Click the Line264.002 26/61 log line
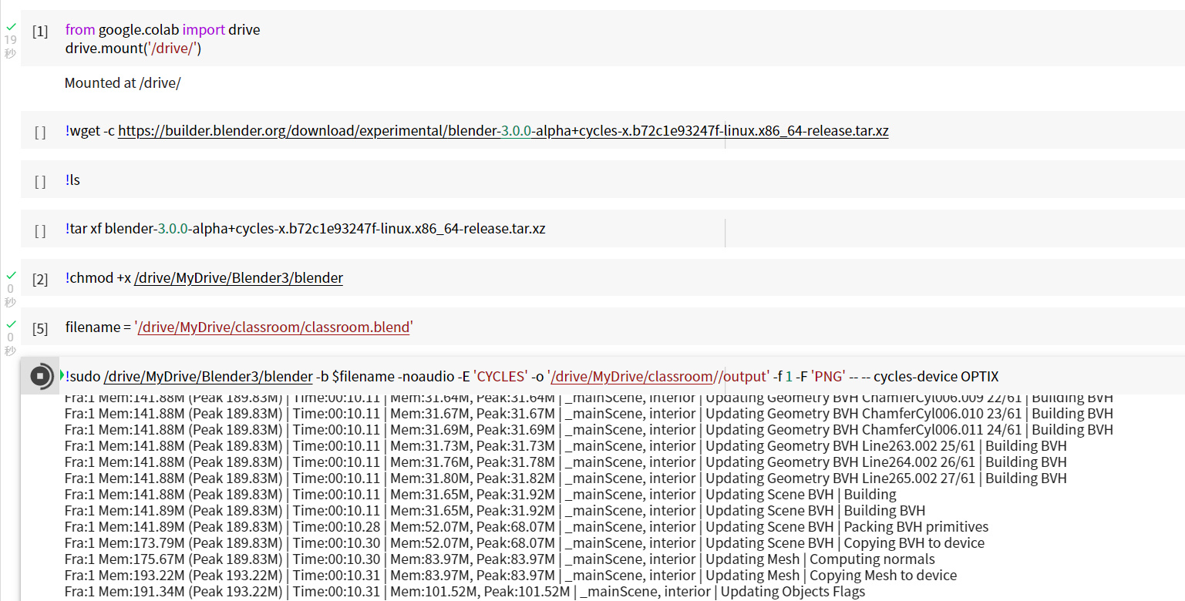 (x=566, y=462)
